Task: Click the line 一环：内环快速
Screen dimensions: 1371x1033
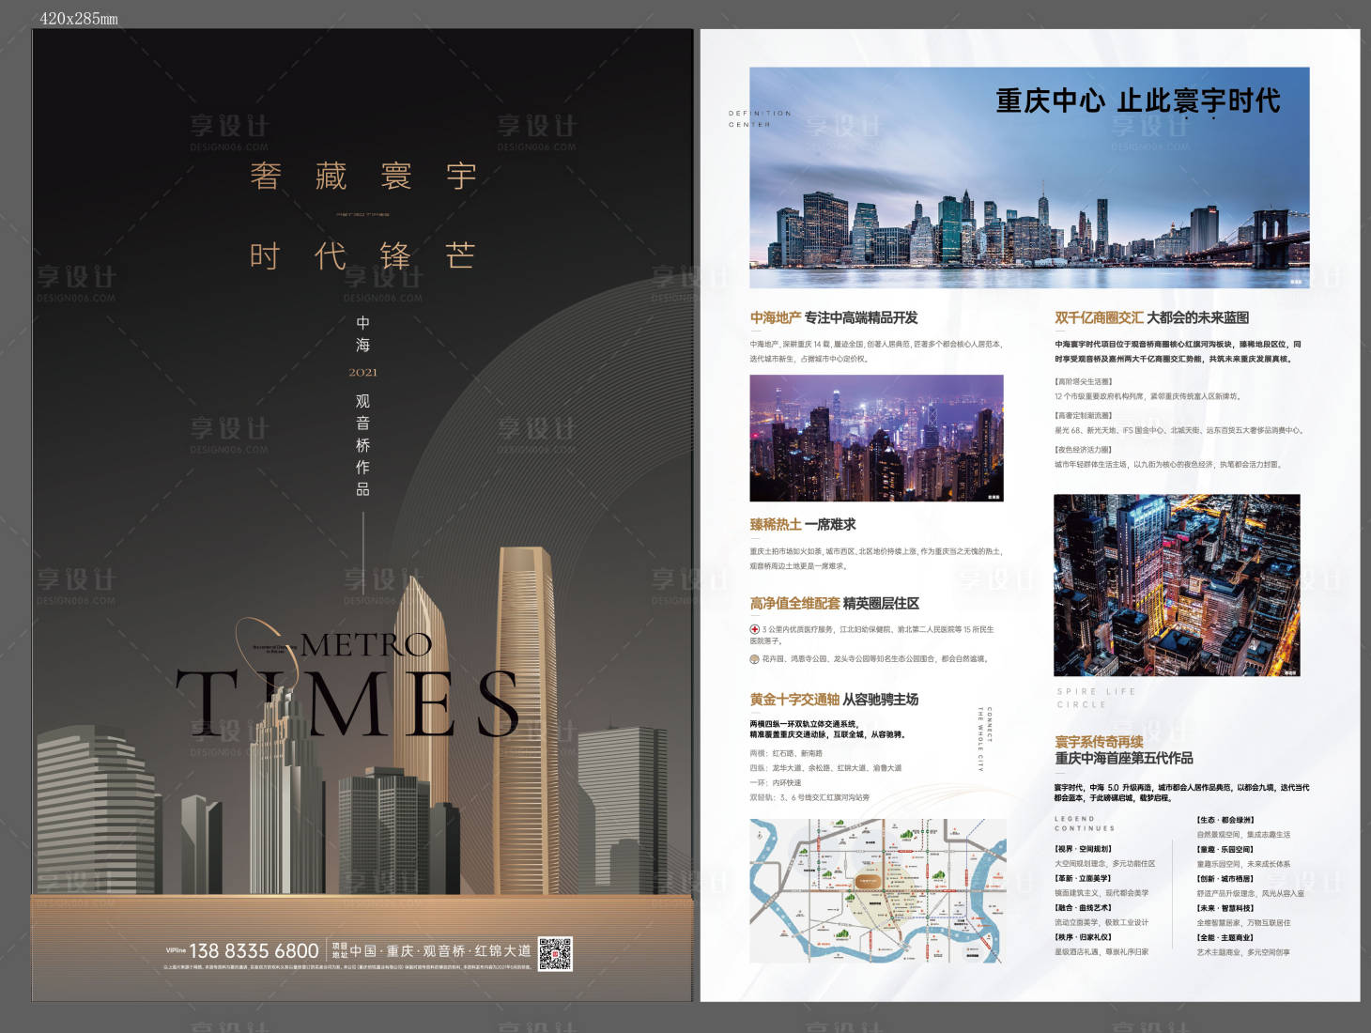Action: click(x=776, y=782)
